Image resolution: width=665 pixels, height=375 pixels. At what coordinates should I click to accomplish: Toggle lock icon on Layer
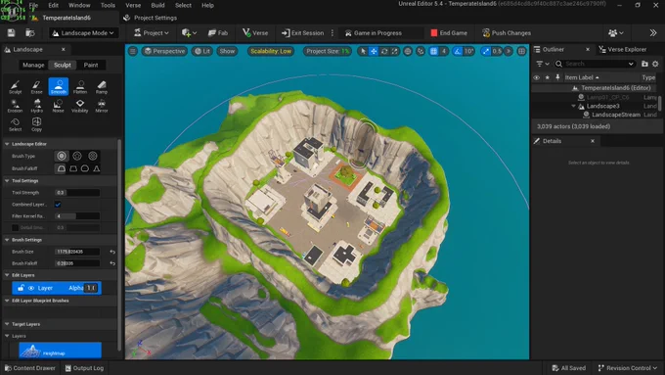[21, 288]
